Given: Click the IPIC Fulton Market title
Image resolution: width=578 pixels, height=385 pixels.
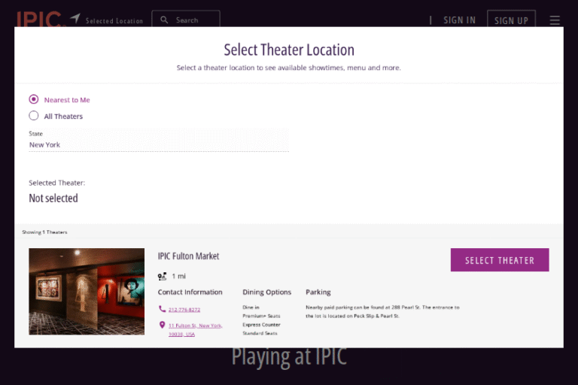Looking at the screenshot, I should [x=188, y=256].
